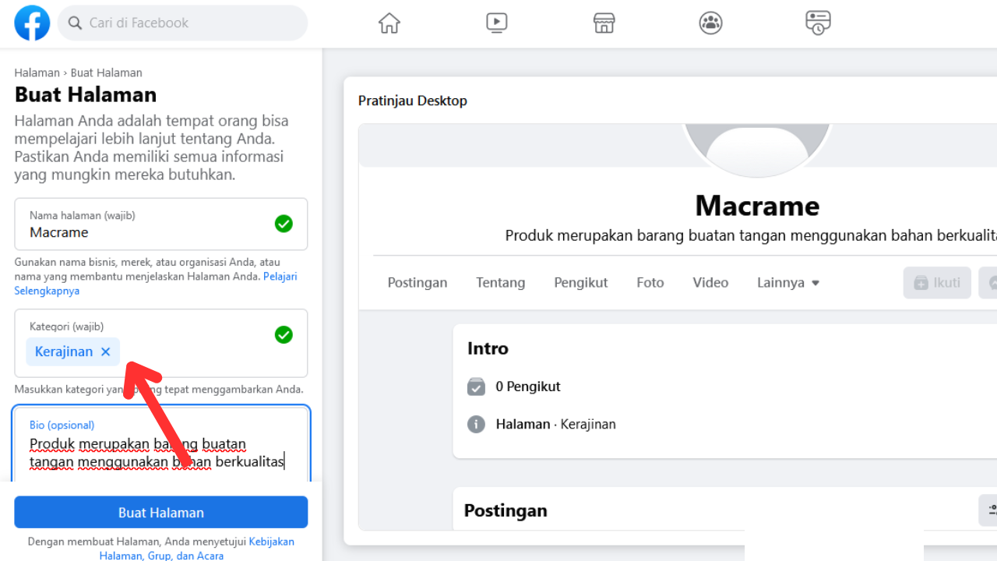The width and height of the screenshot is (997, 561).
Task: Click the Buat Halaman page heading
Action: [x=86, y=95]
